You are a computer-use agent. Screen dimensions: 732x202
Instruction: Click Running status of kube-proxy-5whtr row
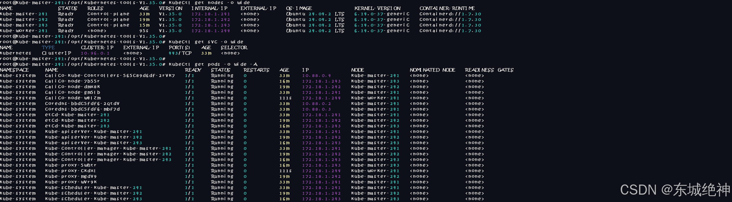(222, 165)
